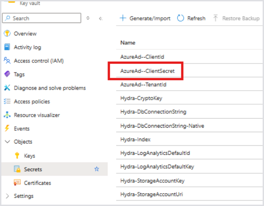Open the Hydra-DbConnectionString secret
The height and width of the screenshot is (206, 264).
(153, 112)
